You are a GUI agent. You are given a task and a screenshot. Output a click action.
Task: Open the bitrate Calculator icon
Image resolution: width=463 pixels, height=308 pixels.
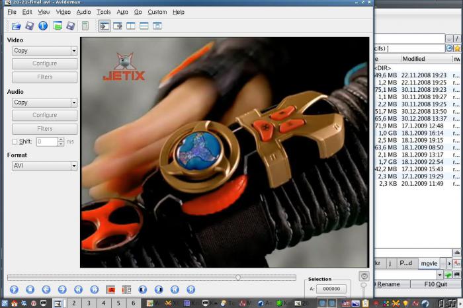pos(85,26)
